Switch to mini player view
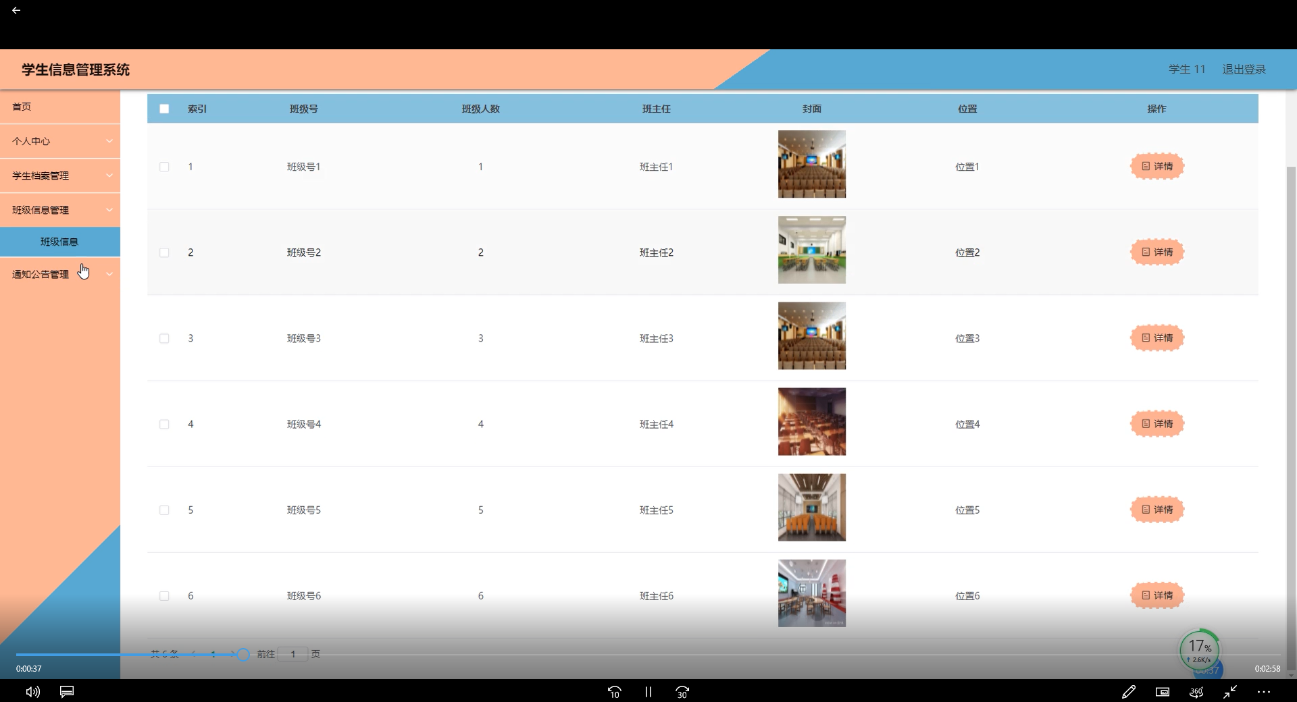This screenshot has width=1297, height=702. (x=1163, y=692)
